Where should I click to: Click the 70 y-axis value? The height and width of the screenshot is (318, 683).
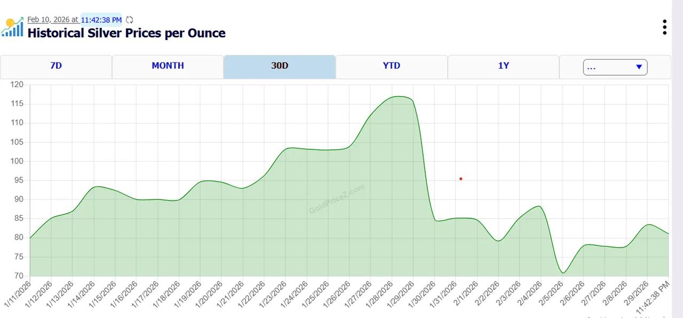click(19, 276)
